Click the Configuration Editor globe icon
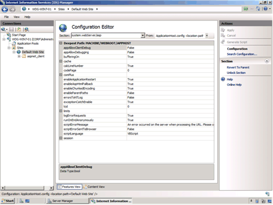This screenshot has width=273, height=205. click(x=63, y=28)
